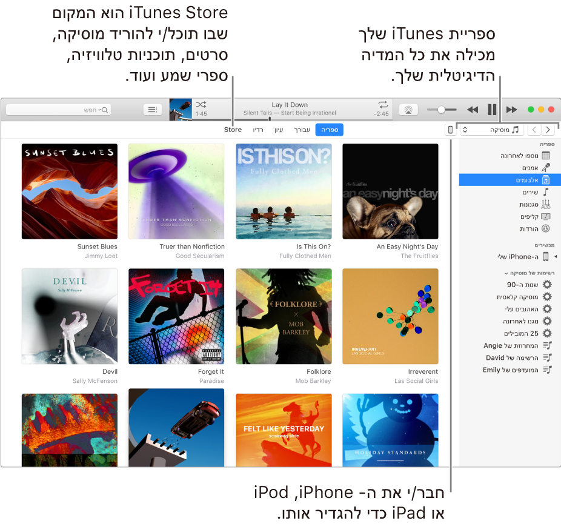Open the האהובים עלי smart playlist
Image resolution: width=561 pixels, height=524 pixels.
click(510, 309)
